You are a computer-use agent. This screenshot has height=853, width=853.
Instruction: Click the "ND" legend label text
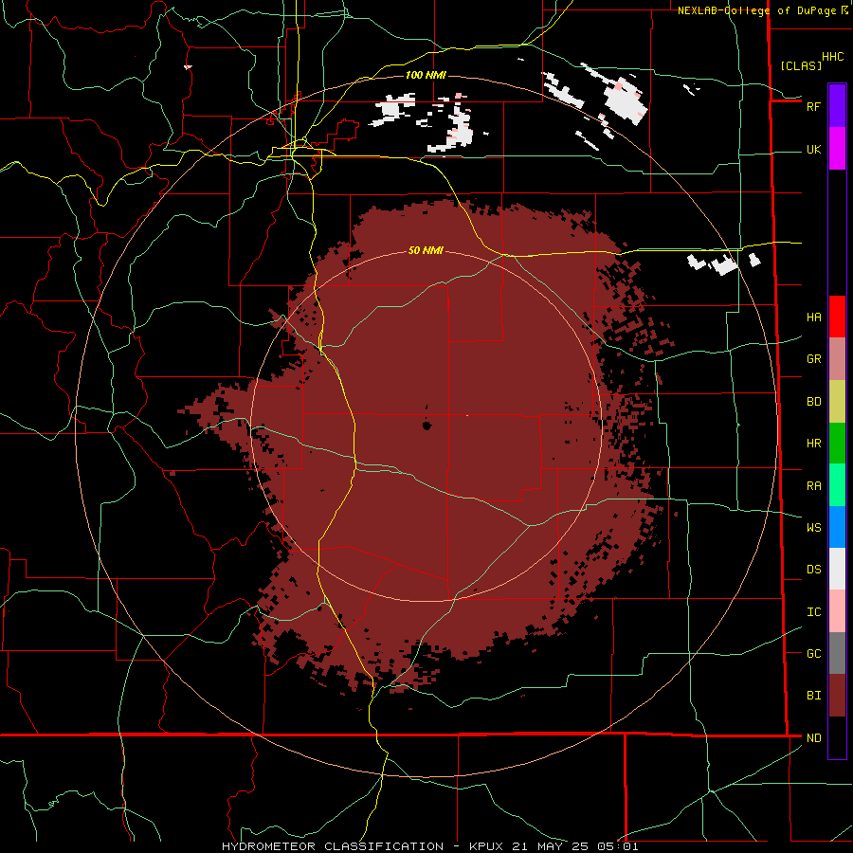tap(814, 738)
